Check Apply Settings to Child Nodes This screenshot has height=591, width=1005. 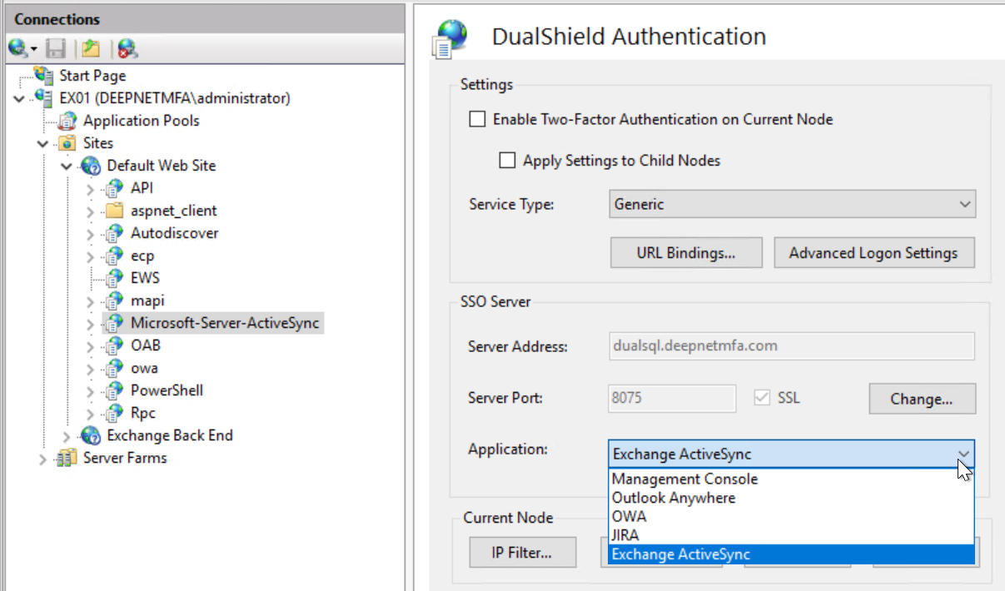(x=507, y=161)
